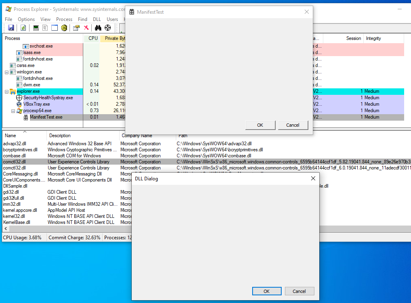
Task: Toggle the process tree view icon
Action: pyautogui.click(x=45, y=28)
